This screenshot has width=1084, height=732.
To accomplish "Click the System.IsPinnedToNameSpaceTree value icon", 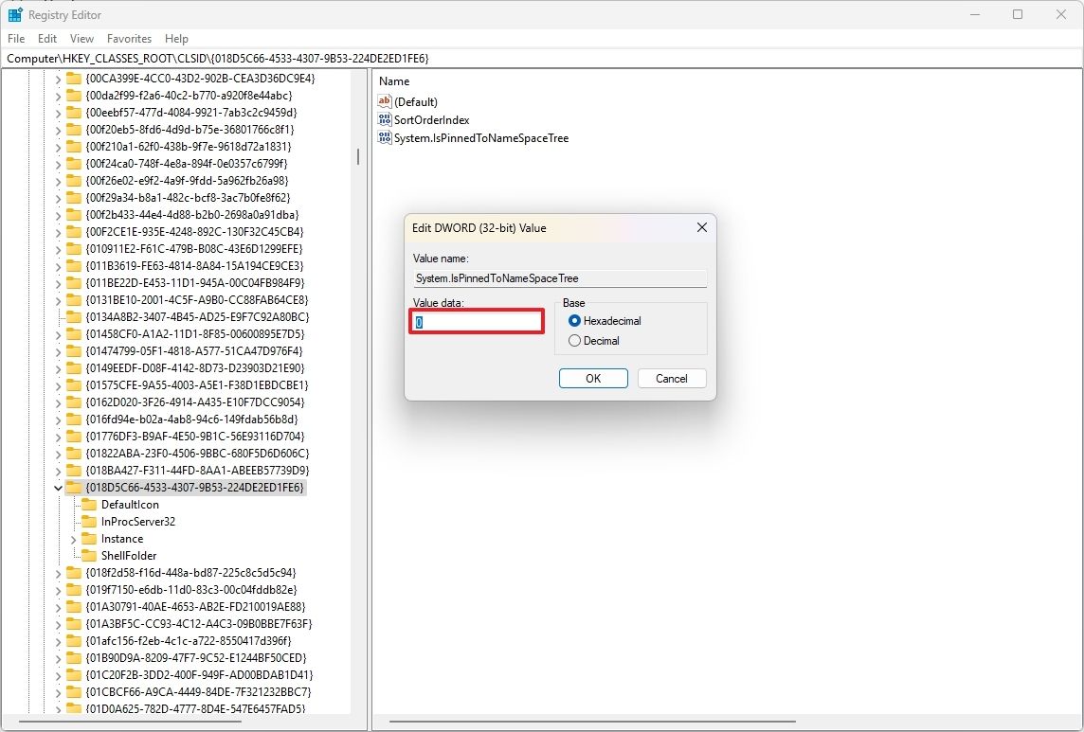I will (x=385, y=137).
